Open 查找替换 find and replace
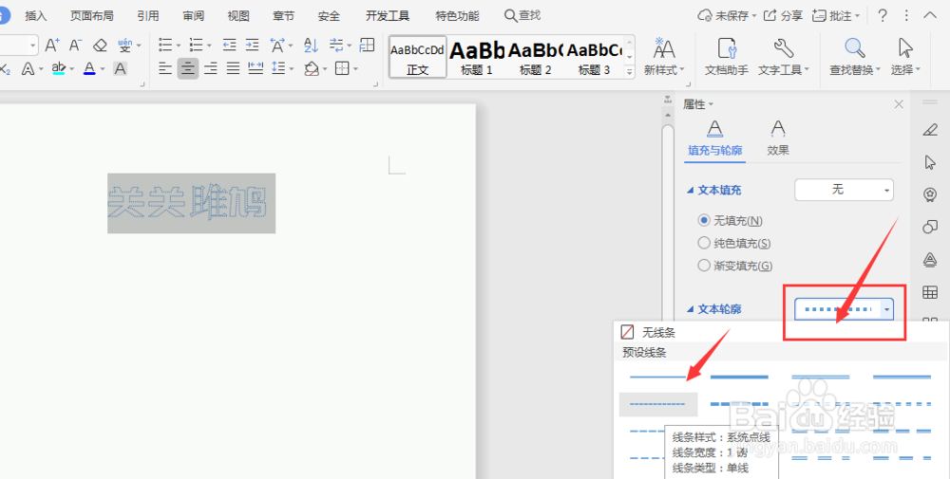The width and height of the screenshot is (950, 479). tap(855, 57)
